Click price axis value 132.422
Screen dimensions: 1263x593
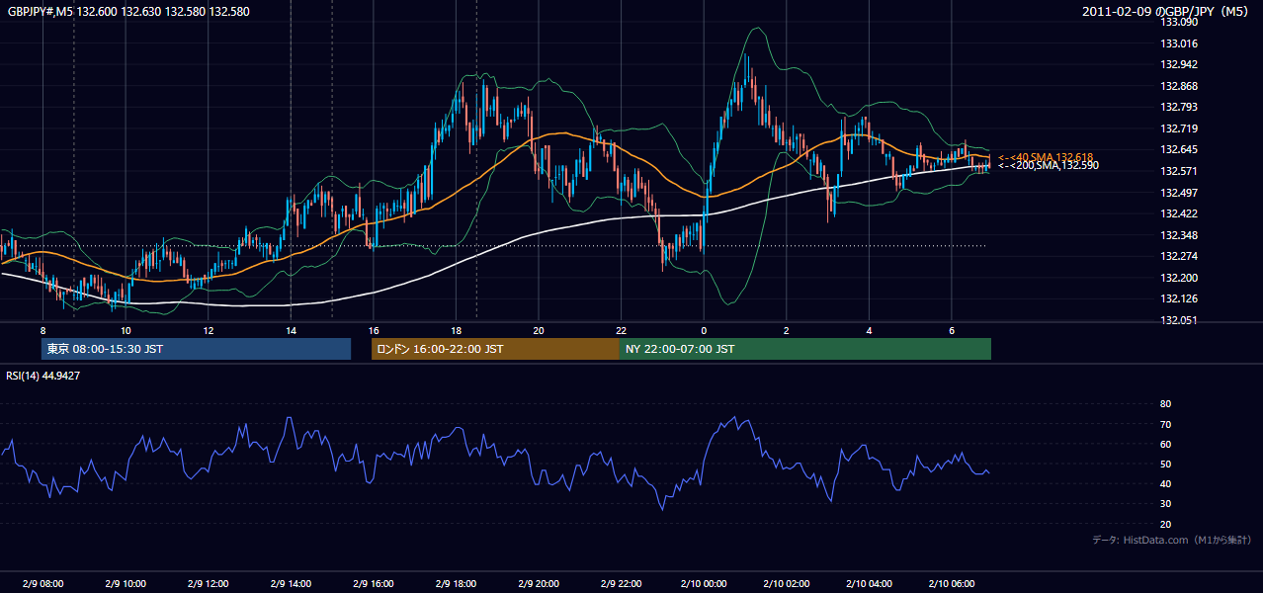click(x=1179, y=213)
